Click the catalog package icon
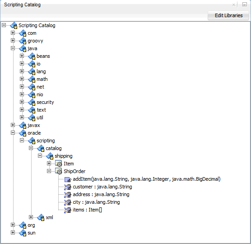Screen dimensions: 251x244 pyautogui.click(x=41, y=148)
